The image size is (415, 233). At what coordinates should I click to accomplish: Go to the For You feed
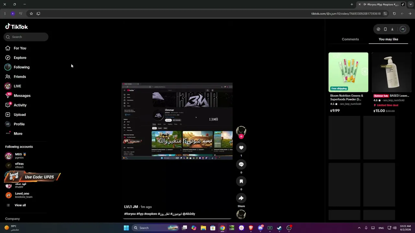tap(20, 48)
